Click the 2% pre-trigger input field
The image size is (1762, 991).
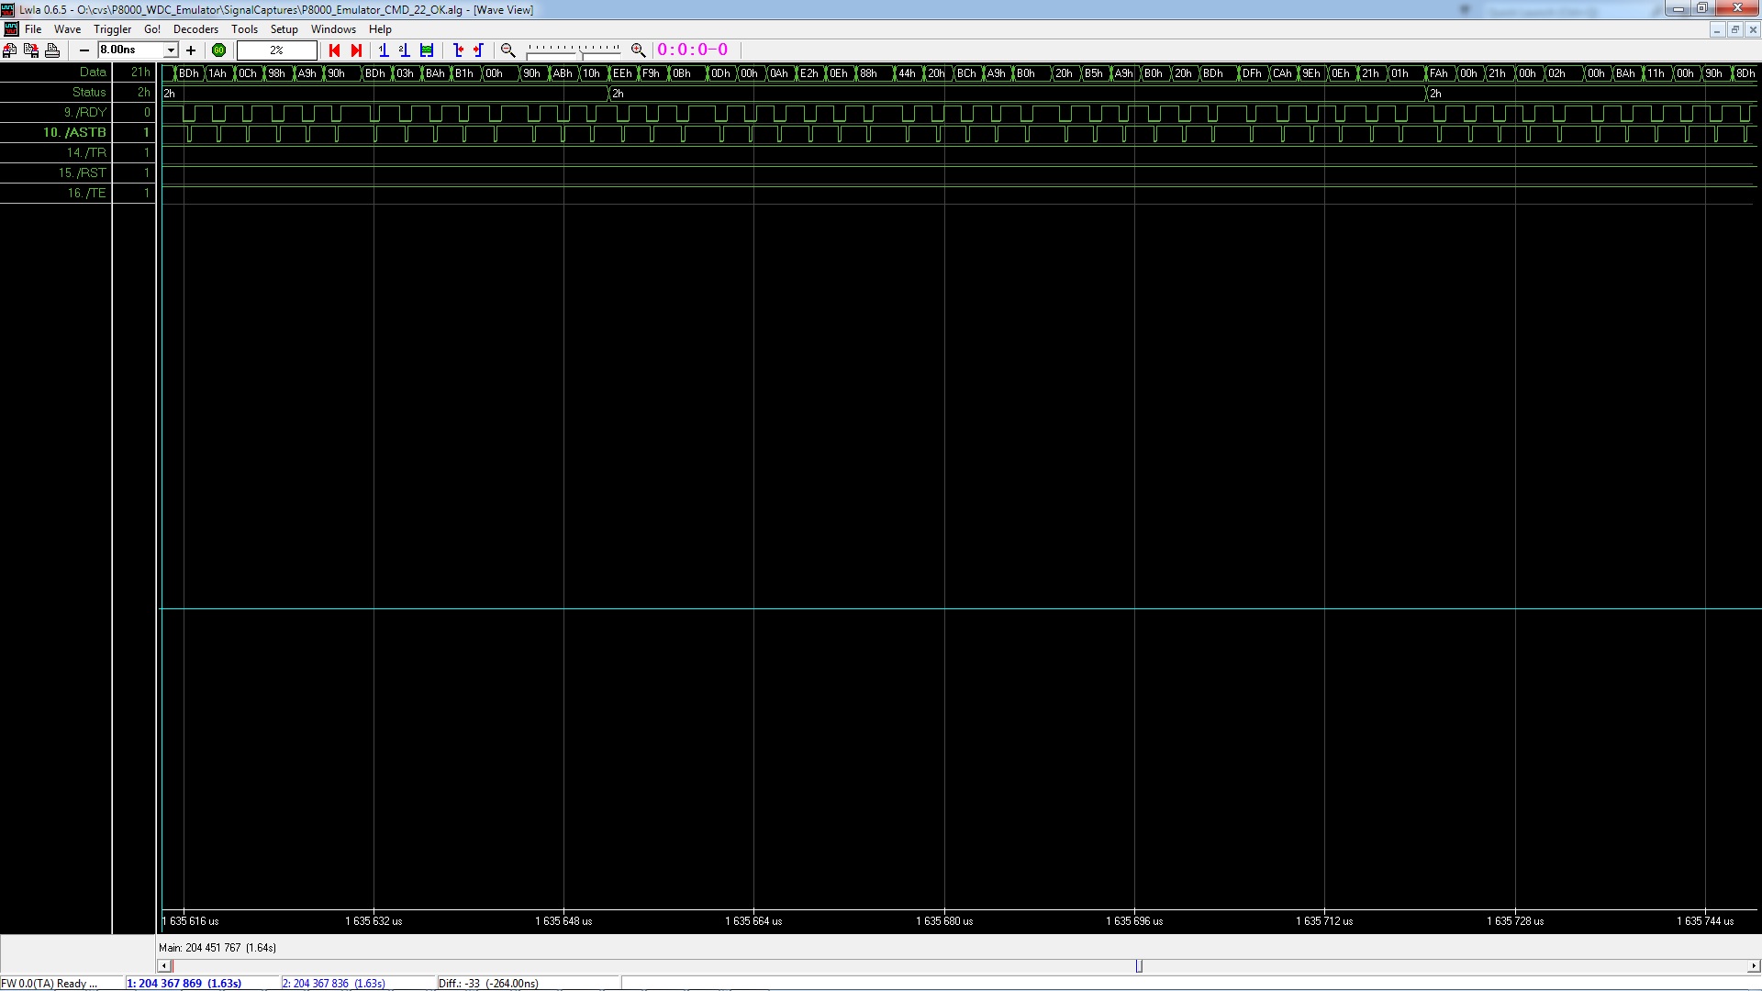click(x=276, y=50)
